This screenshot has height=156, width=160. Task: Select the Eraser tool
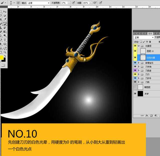click(1, 32)
